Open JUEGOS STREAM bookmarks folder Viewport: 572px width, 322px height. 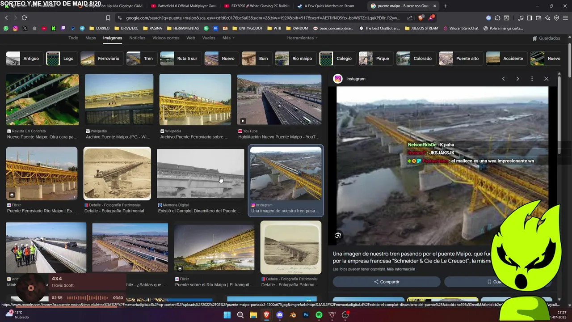point(421,28)
